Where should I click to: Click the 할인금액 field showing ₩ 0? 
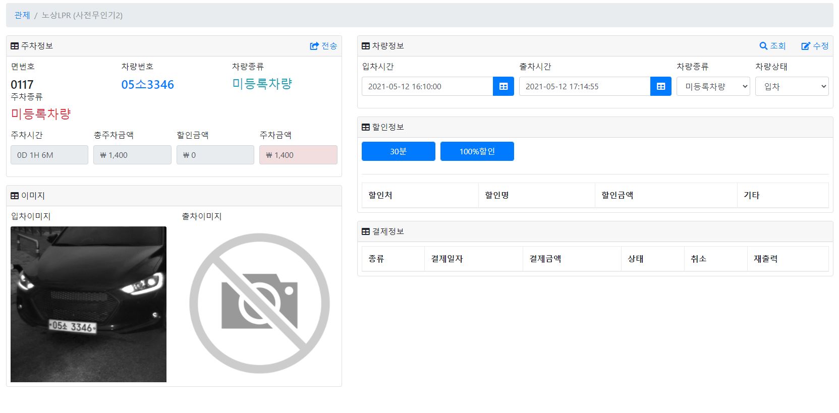215,155
